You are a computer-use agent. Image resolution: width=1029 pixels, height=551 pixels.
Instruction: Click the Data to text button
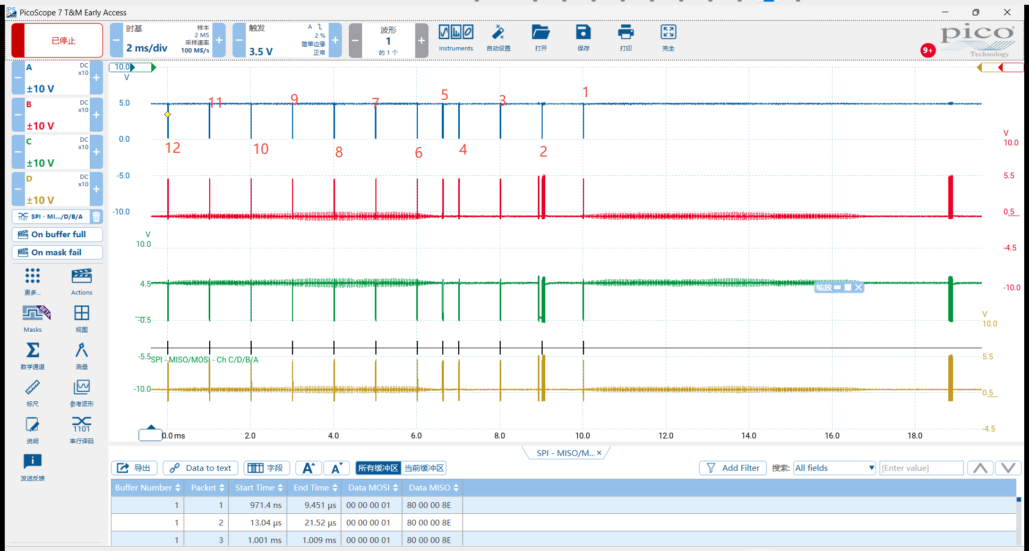coord(201,468)
